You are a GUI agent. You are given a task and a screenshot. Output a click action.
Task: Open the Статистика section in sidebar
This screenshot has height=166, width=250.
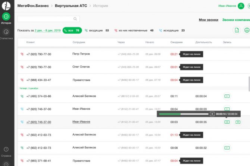(x=6, y=33)
